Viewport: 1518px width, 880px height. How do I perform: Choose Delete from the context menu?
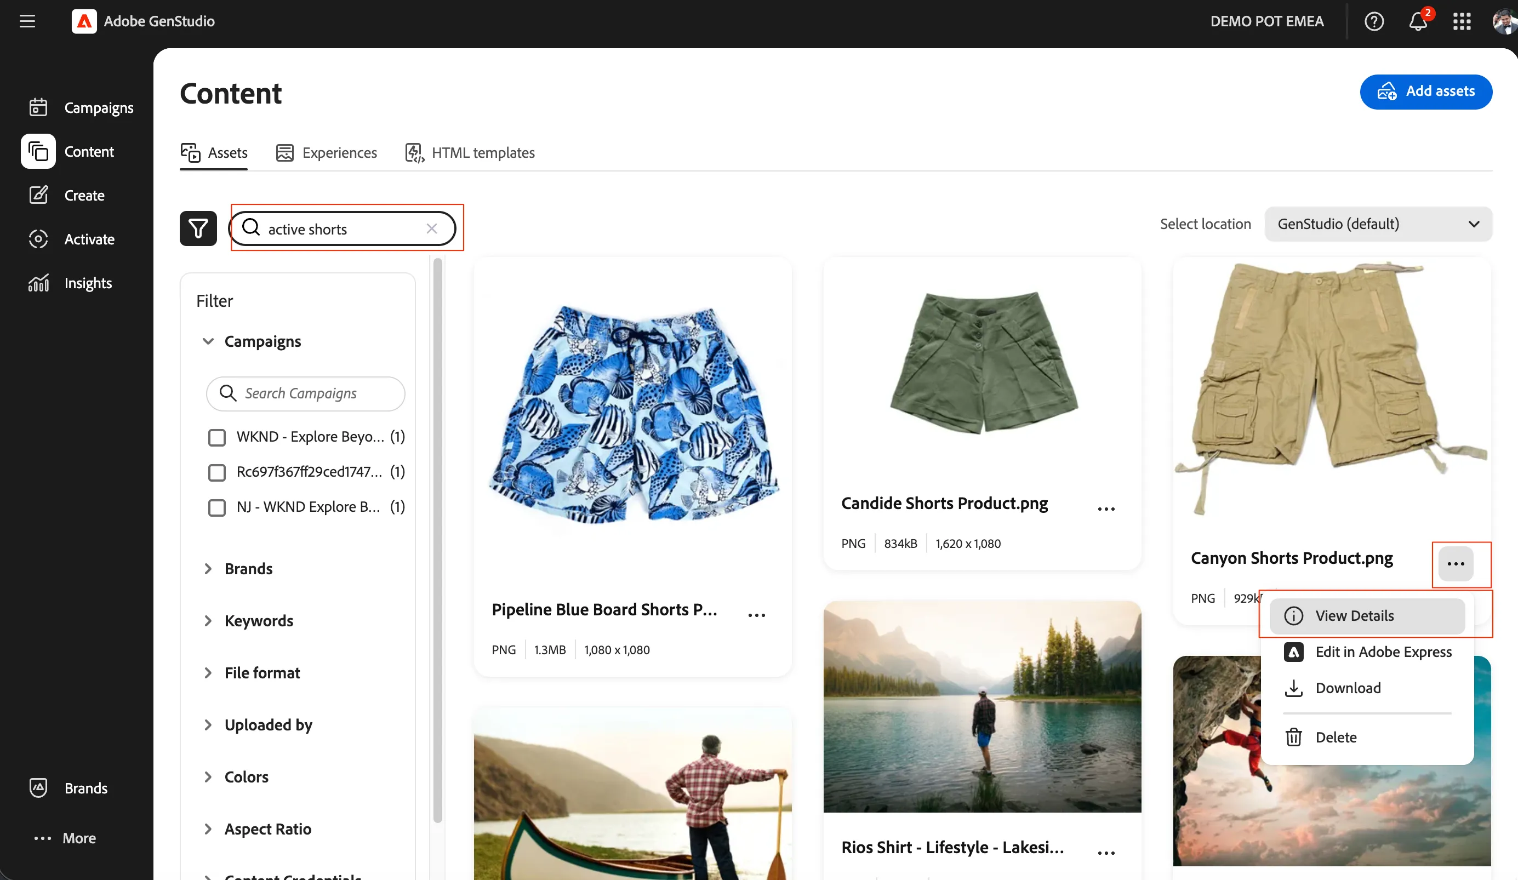click(x=1367, y=737)
